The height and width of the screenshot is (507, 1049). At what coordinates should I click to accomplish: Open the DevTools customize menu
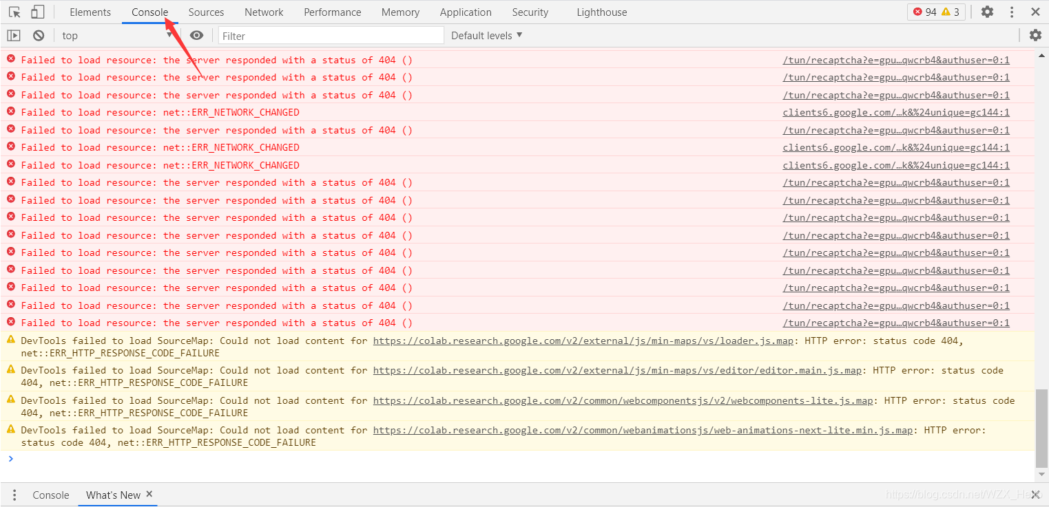[x=1011, y=12]
